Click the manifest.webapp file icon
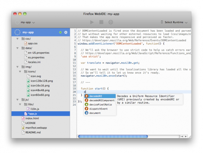Image resolution: width=203 pixels, height=153 pixels. pyautogui.click(x=23, y=128)
